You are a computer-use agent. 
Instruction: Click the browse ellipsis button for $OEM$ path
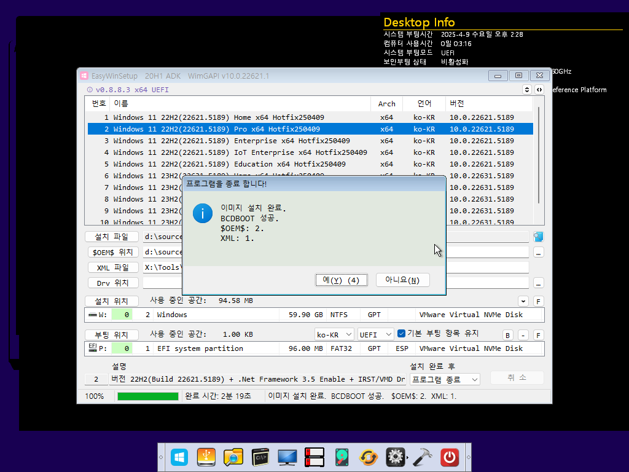coord(538,253)
